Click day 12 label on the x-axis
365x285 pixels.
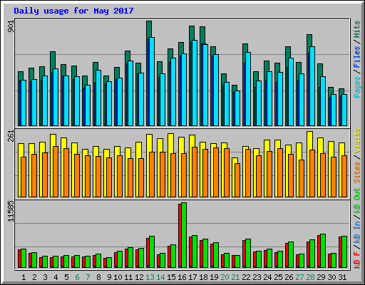139,277
